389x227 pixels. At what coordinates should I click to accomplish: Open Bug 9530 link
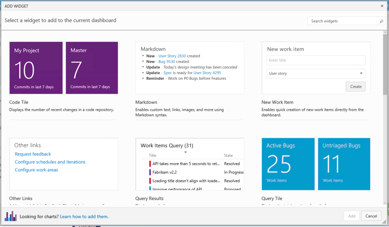coord(166,61)
